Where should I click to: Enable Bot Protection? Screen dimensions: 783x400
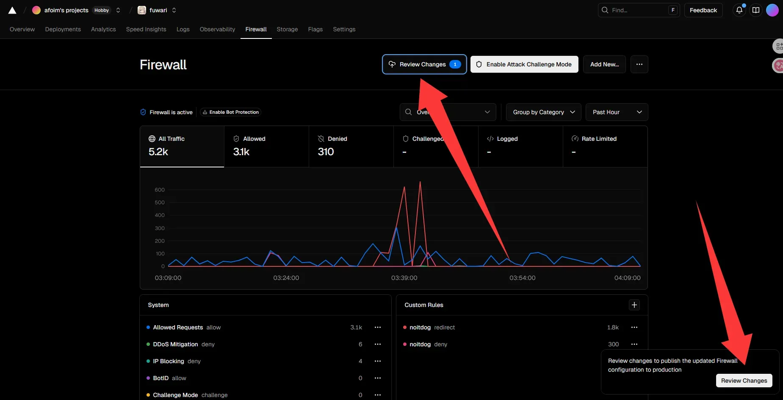click(x=230, y=112)
